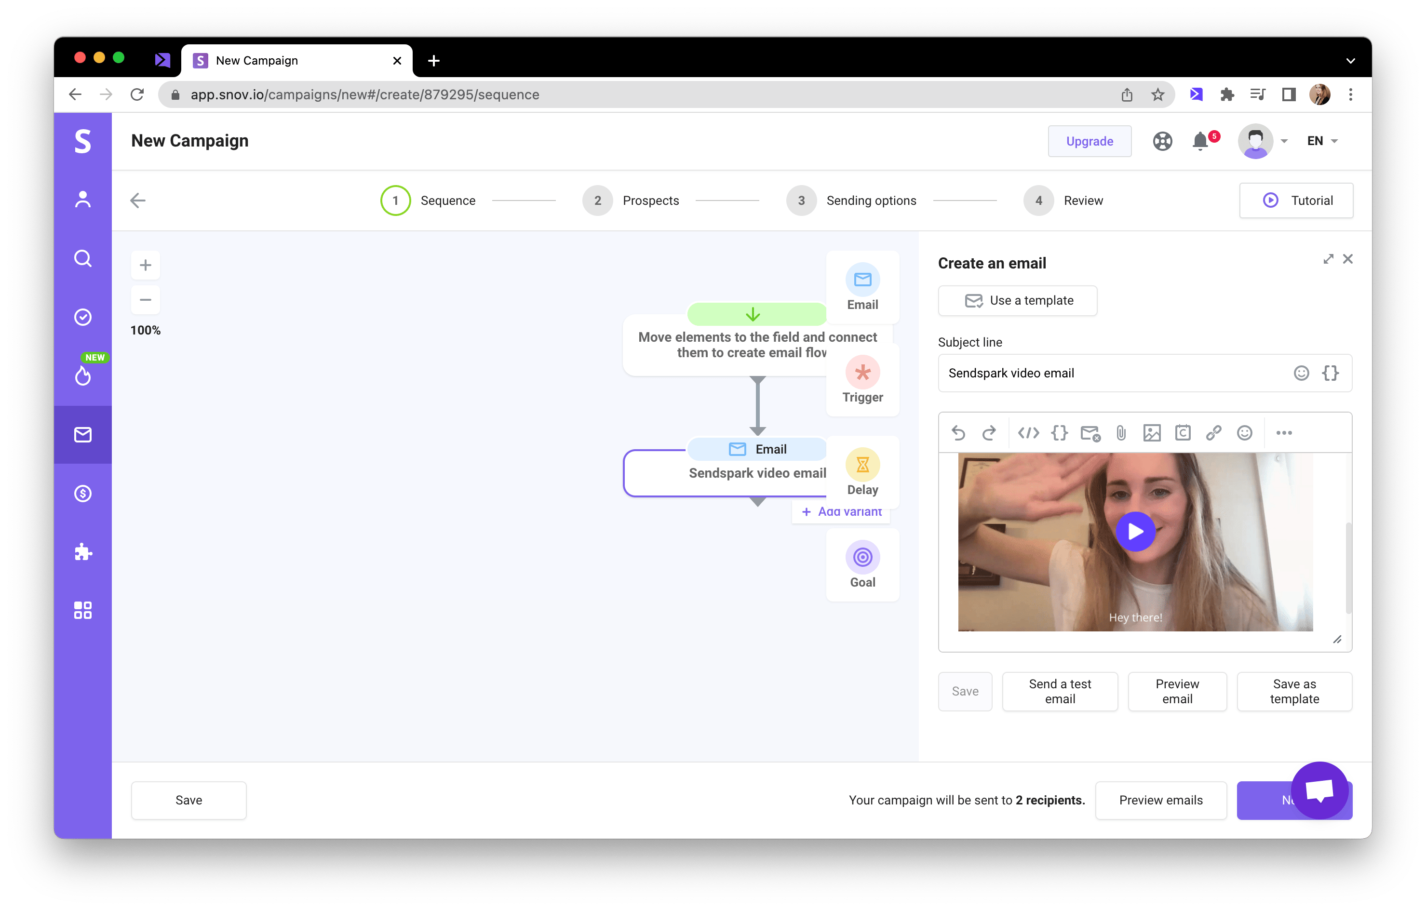Go to the Sequence step

(x=428, y=200)
